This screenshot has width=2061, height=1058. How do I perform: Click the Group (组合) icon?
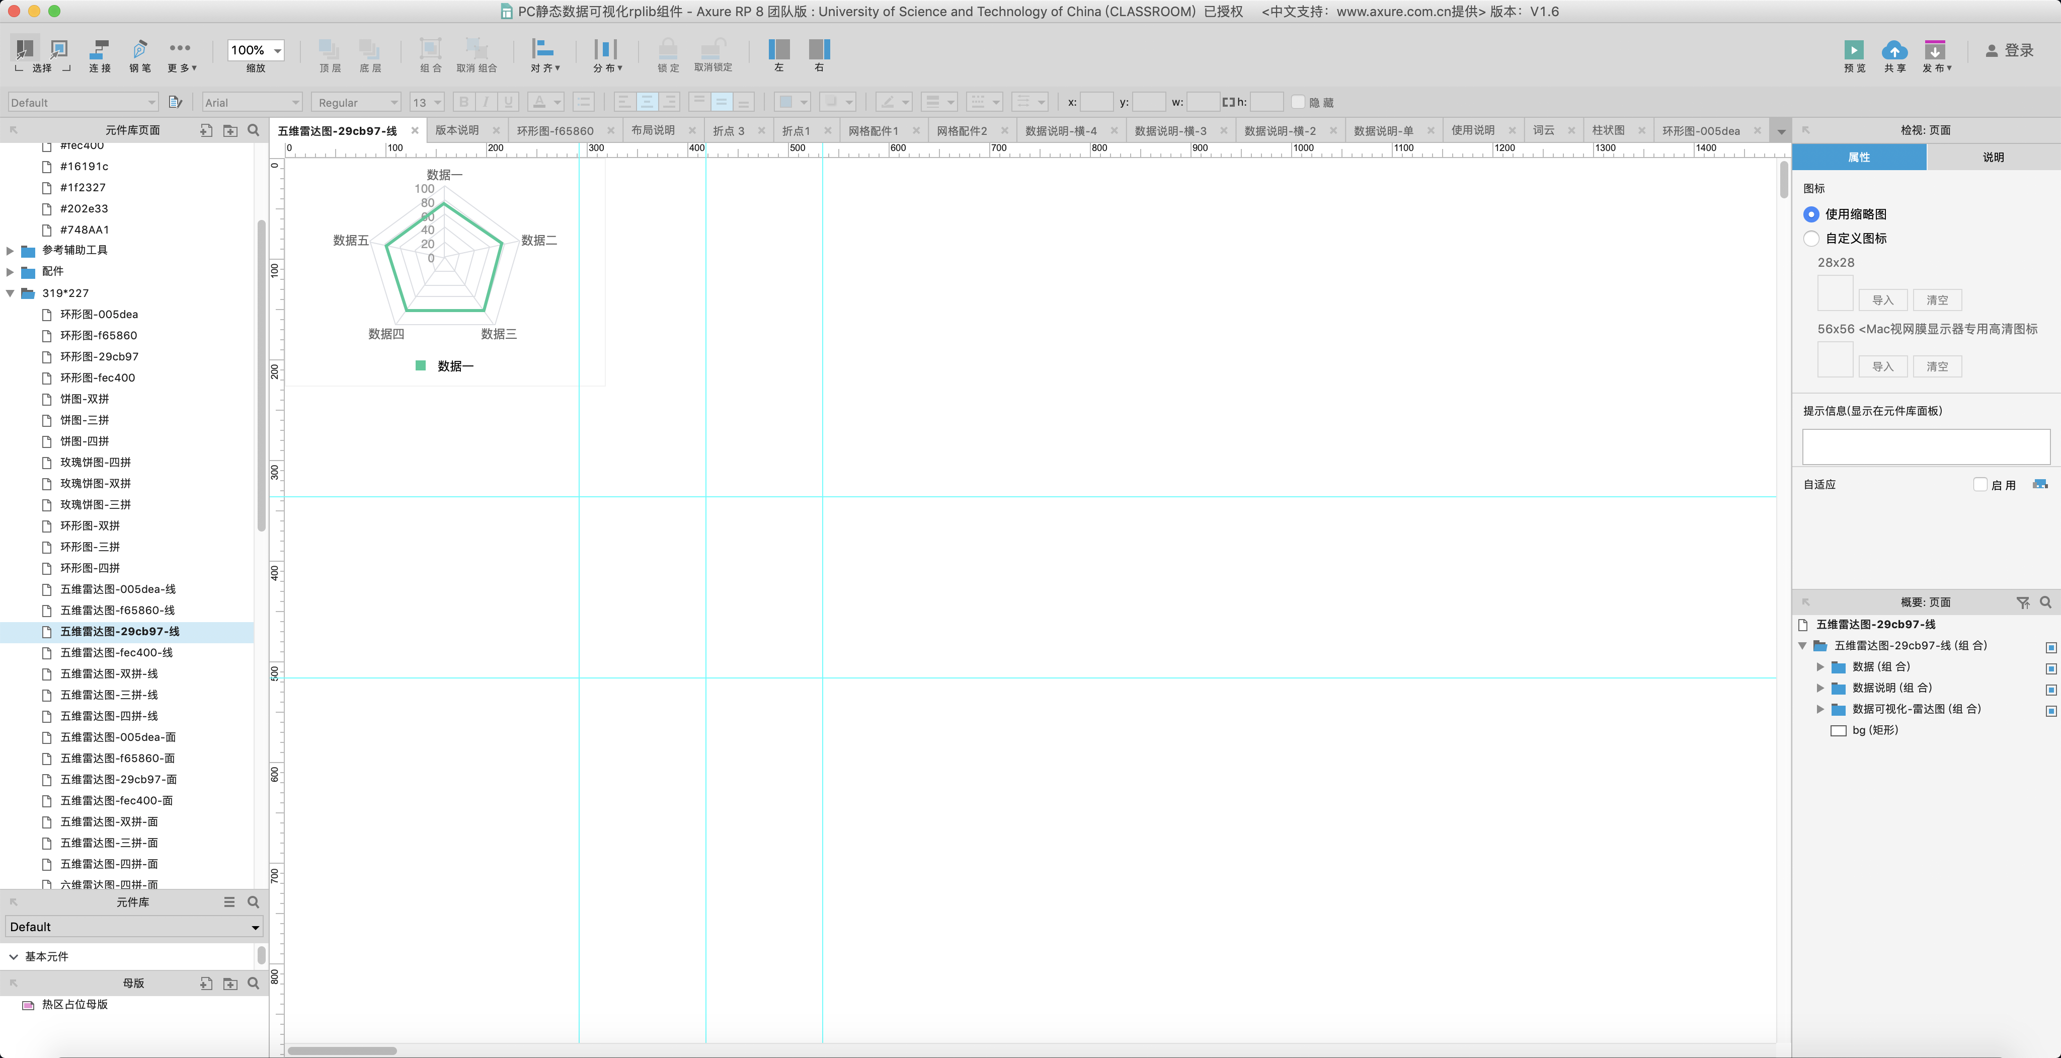pos(430,49)
